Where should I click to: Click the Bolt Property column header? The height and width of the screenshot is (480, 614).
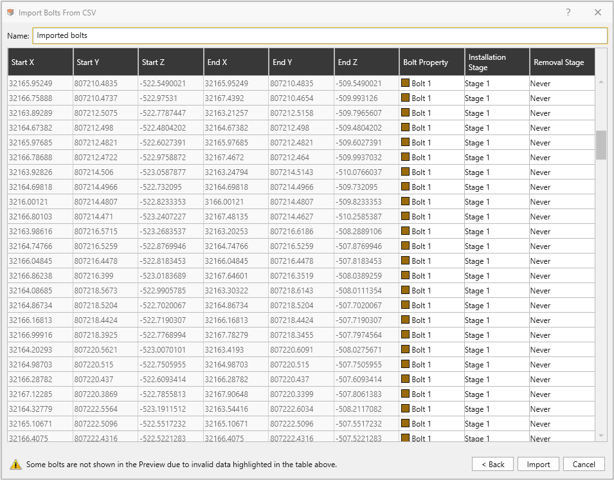pyautogui.click(x=431, y=62)
